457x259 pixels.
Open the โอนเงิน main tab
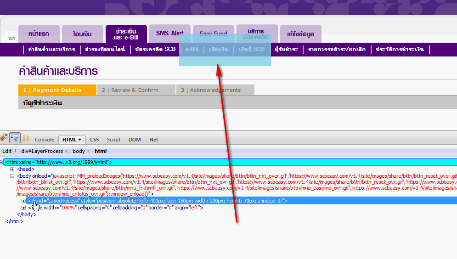click(x=83, y=34)
